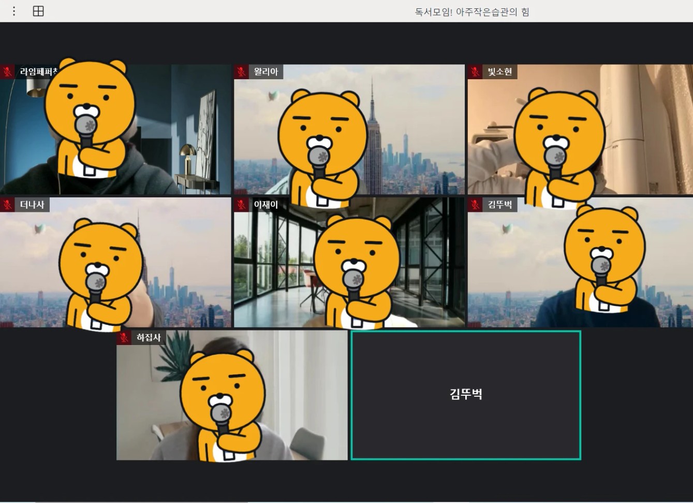
Task: Click muted mic icon beside 왈리아
Action: tap(241, 71)
